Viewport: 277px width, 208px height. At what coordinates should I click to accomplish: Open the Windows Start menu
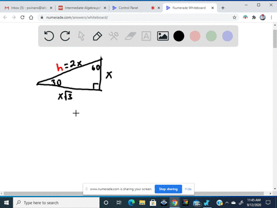pyautogui.click(x=6, y=203)
